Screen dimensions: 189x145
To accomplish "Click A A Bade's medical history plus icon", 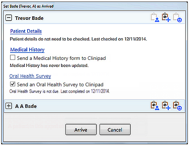I will (166, 106).
